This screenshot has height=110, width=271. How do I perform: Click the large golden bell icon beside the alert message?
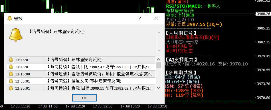[x=16, y=35]
